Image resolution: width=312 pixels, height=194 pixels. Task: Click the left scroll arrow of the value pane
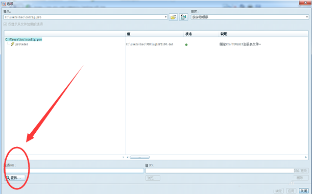tap(128, 157)
